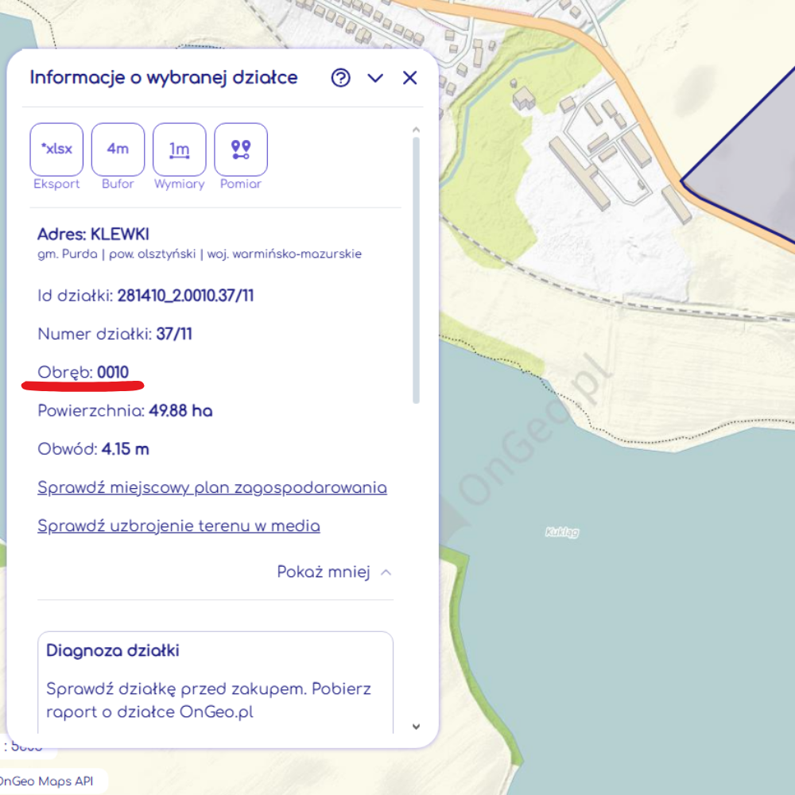This screenshot has width=795, height=795.
Task: Activate the Pomiar measurement tool
Action: coord(241,149)
